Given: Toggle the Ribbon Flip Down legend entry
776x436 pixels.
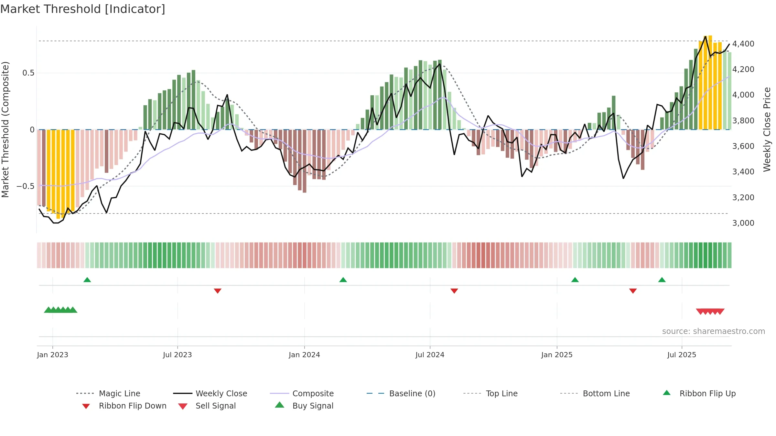Looking at the screenshot, I should [124, 406].
